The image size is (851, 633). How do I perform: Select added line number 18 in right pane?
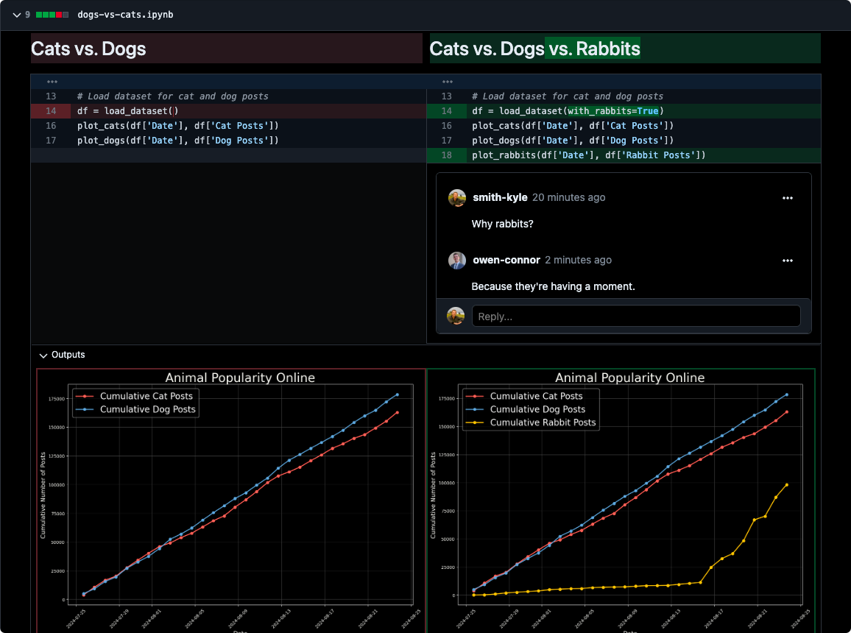(x=446, y=155)
